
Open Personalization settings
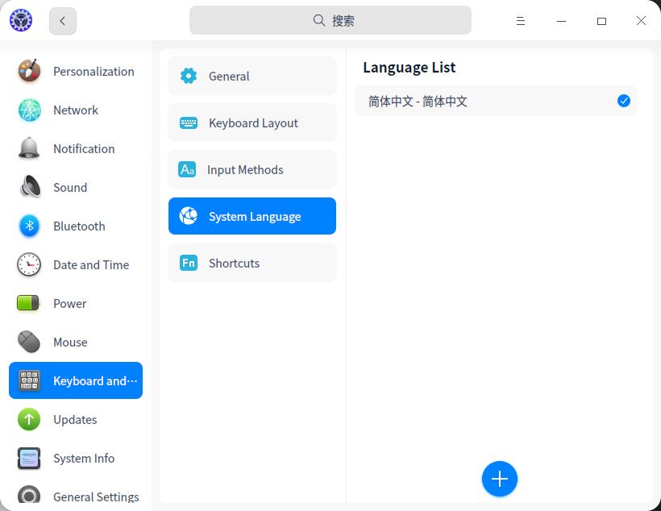(94, 71)
